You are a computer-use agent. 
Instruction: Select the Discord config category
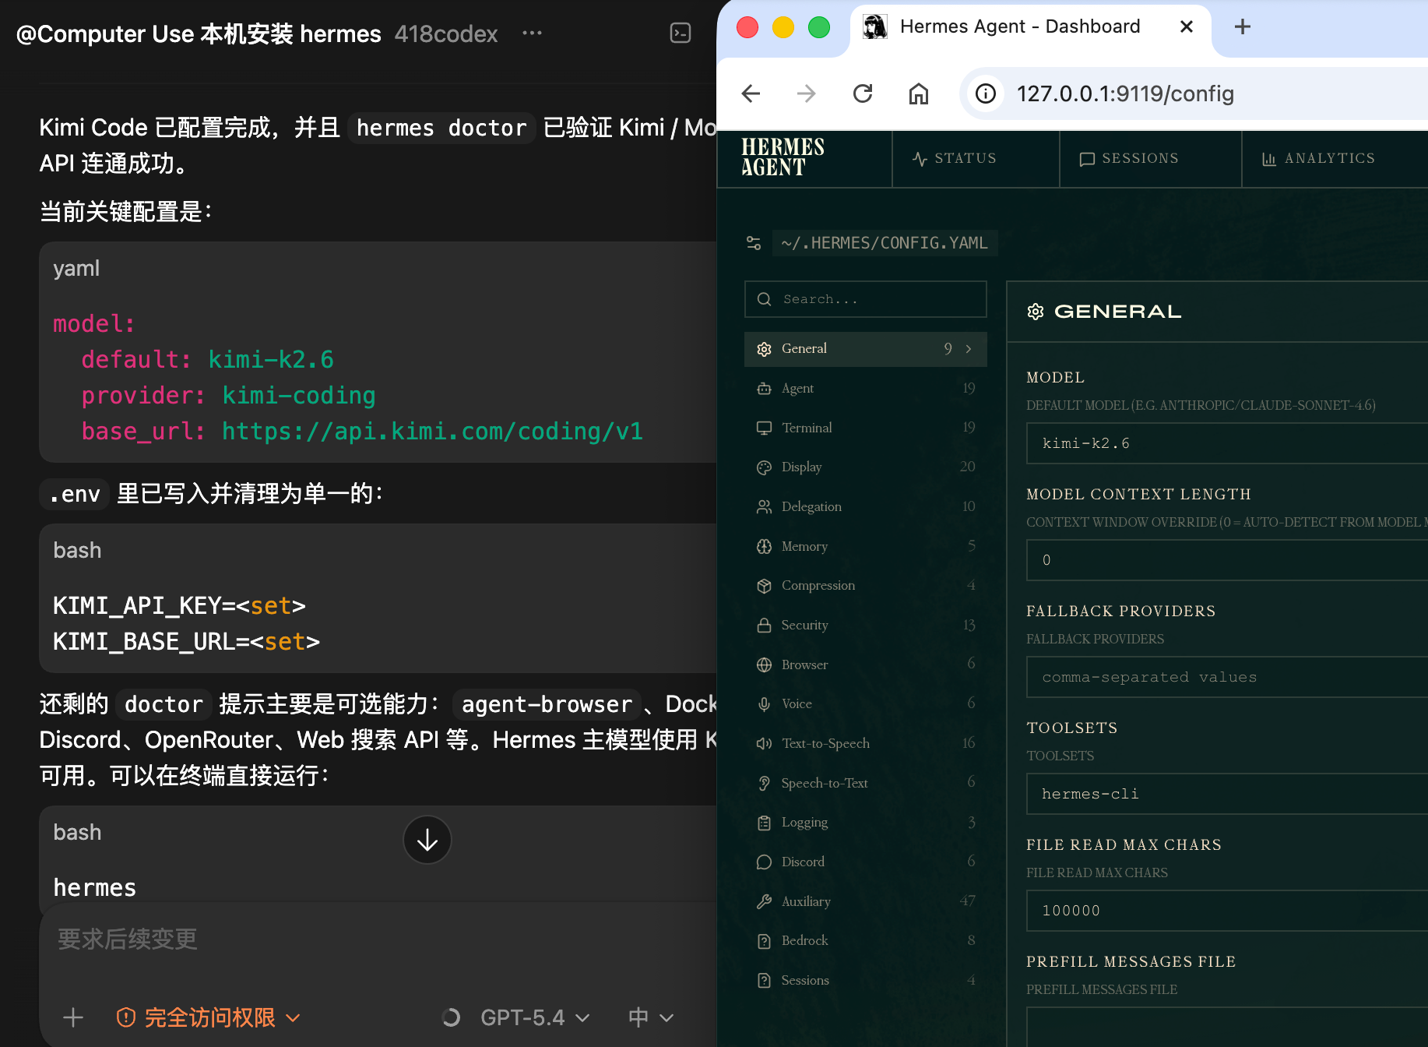click(x=866, y=862)
